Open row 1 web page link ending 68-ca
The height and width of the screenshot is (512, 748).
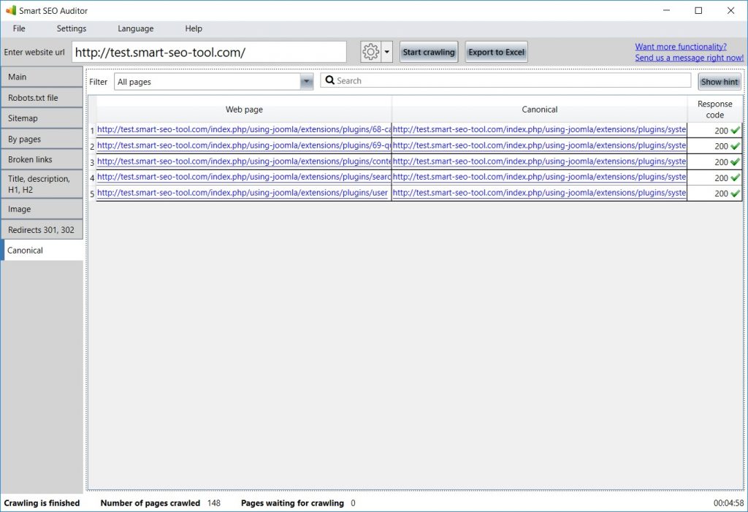244,129
